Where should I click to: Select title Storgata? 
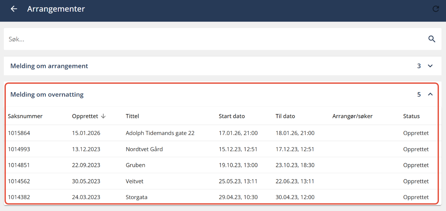137,197
